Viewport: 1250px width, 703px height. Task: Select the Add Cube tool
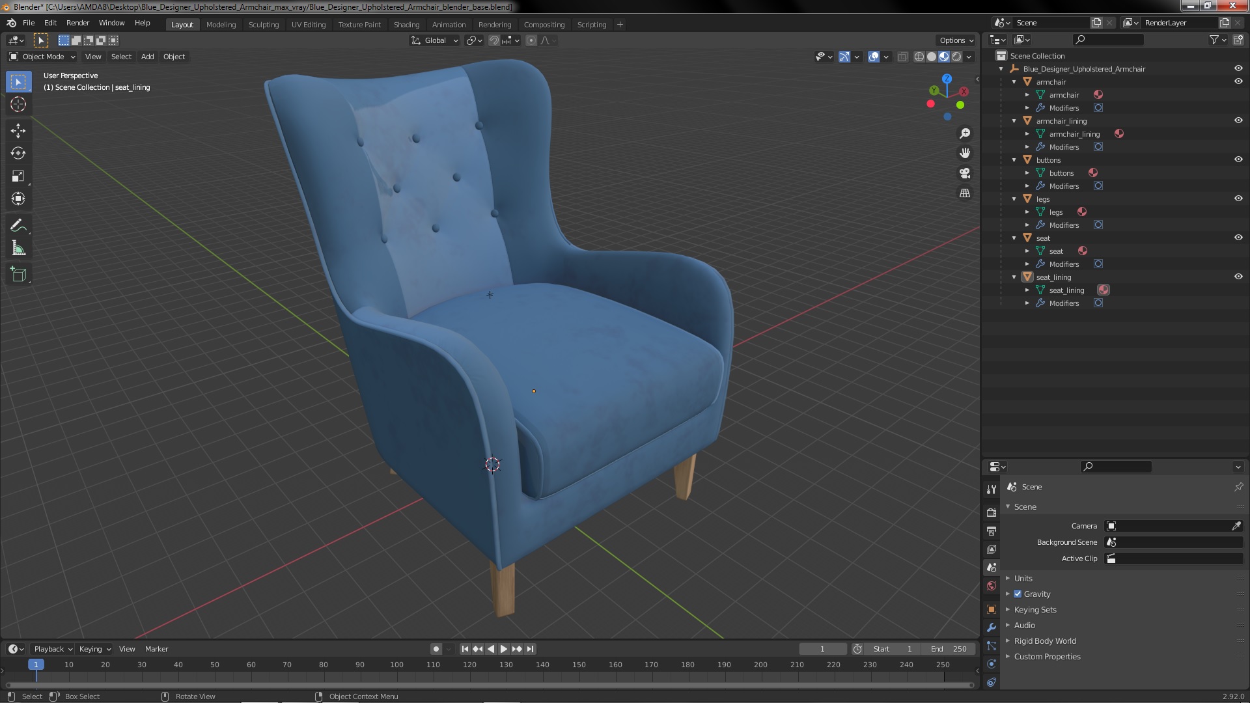tap(18, 275)
